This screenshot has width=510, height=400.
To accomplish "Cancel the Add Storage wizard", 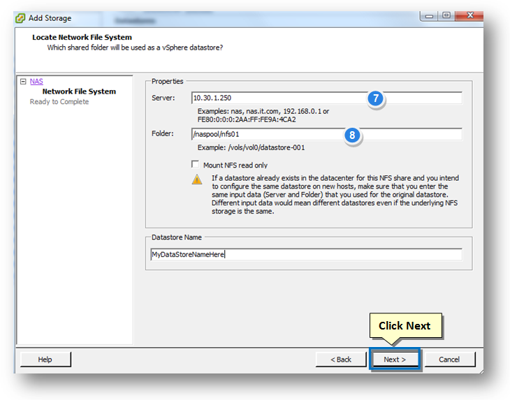I will point(449,360).
